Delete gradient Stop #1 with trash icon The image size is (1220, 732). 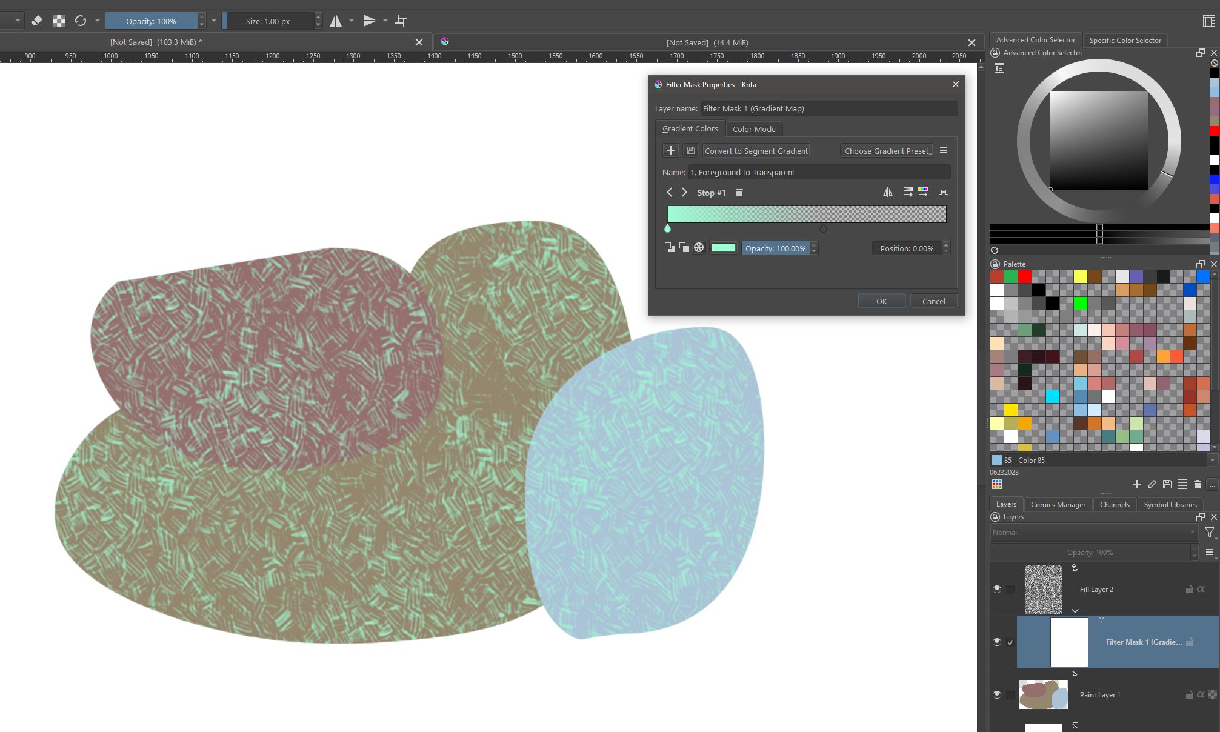point(739,192)
